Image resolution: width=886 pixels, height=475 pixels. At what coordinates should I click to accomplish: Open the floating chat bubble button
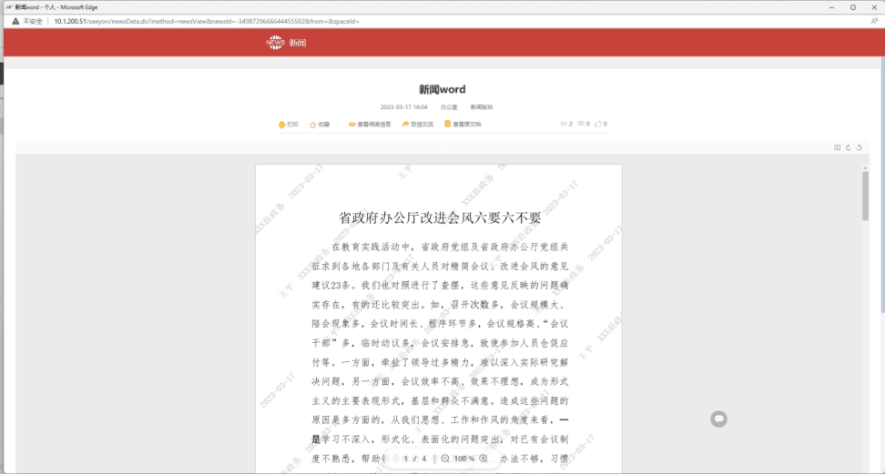coord(718,419)
